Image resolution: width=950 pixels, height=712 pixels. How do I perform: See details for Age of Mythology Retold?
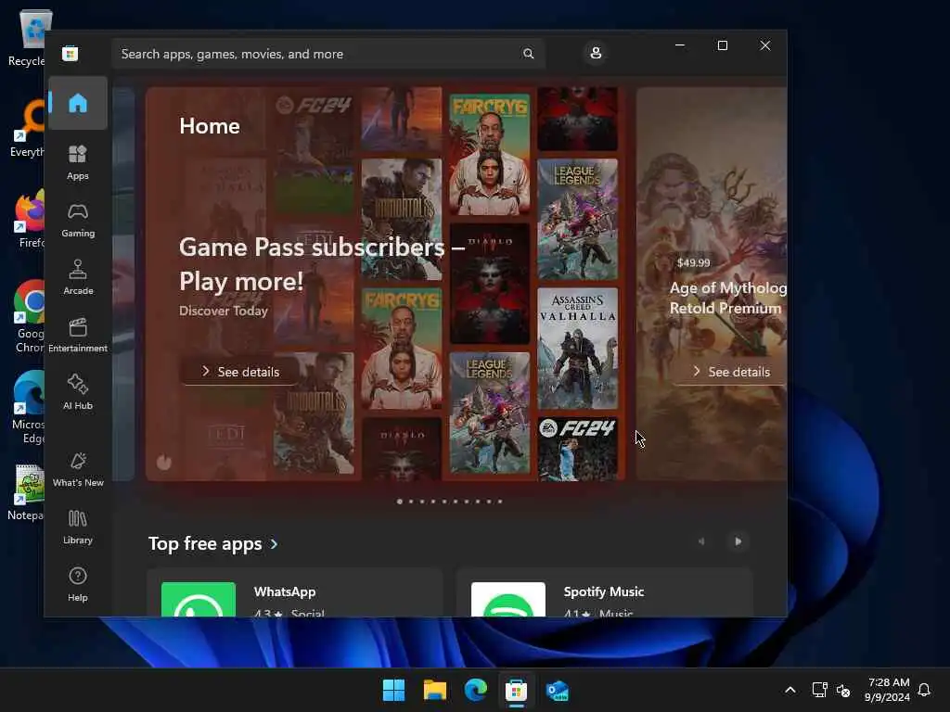tap(731, 371)
